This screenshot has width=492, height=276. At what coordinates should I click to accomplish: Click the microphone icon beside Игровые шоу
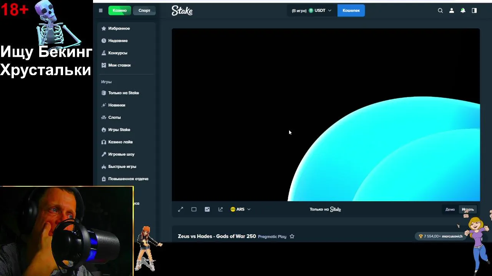coord(104,154)
